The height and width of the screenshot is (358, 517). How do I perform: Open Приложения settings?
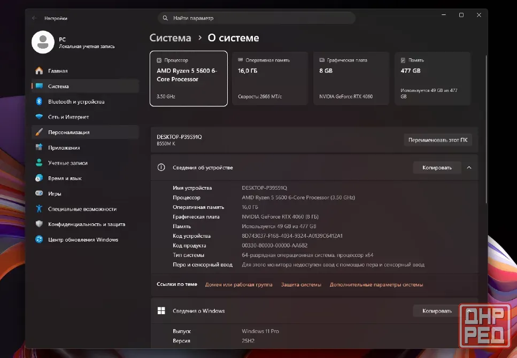[x=85, y=147]
